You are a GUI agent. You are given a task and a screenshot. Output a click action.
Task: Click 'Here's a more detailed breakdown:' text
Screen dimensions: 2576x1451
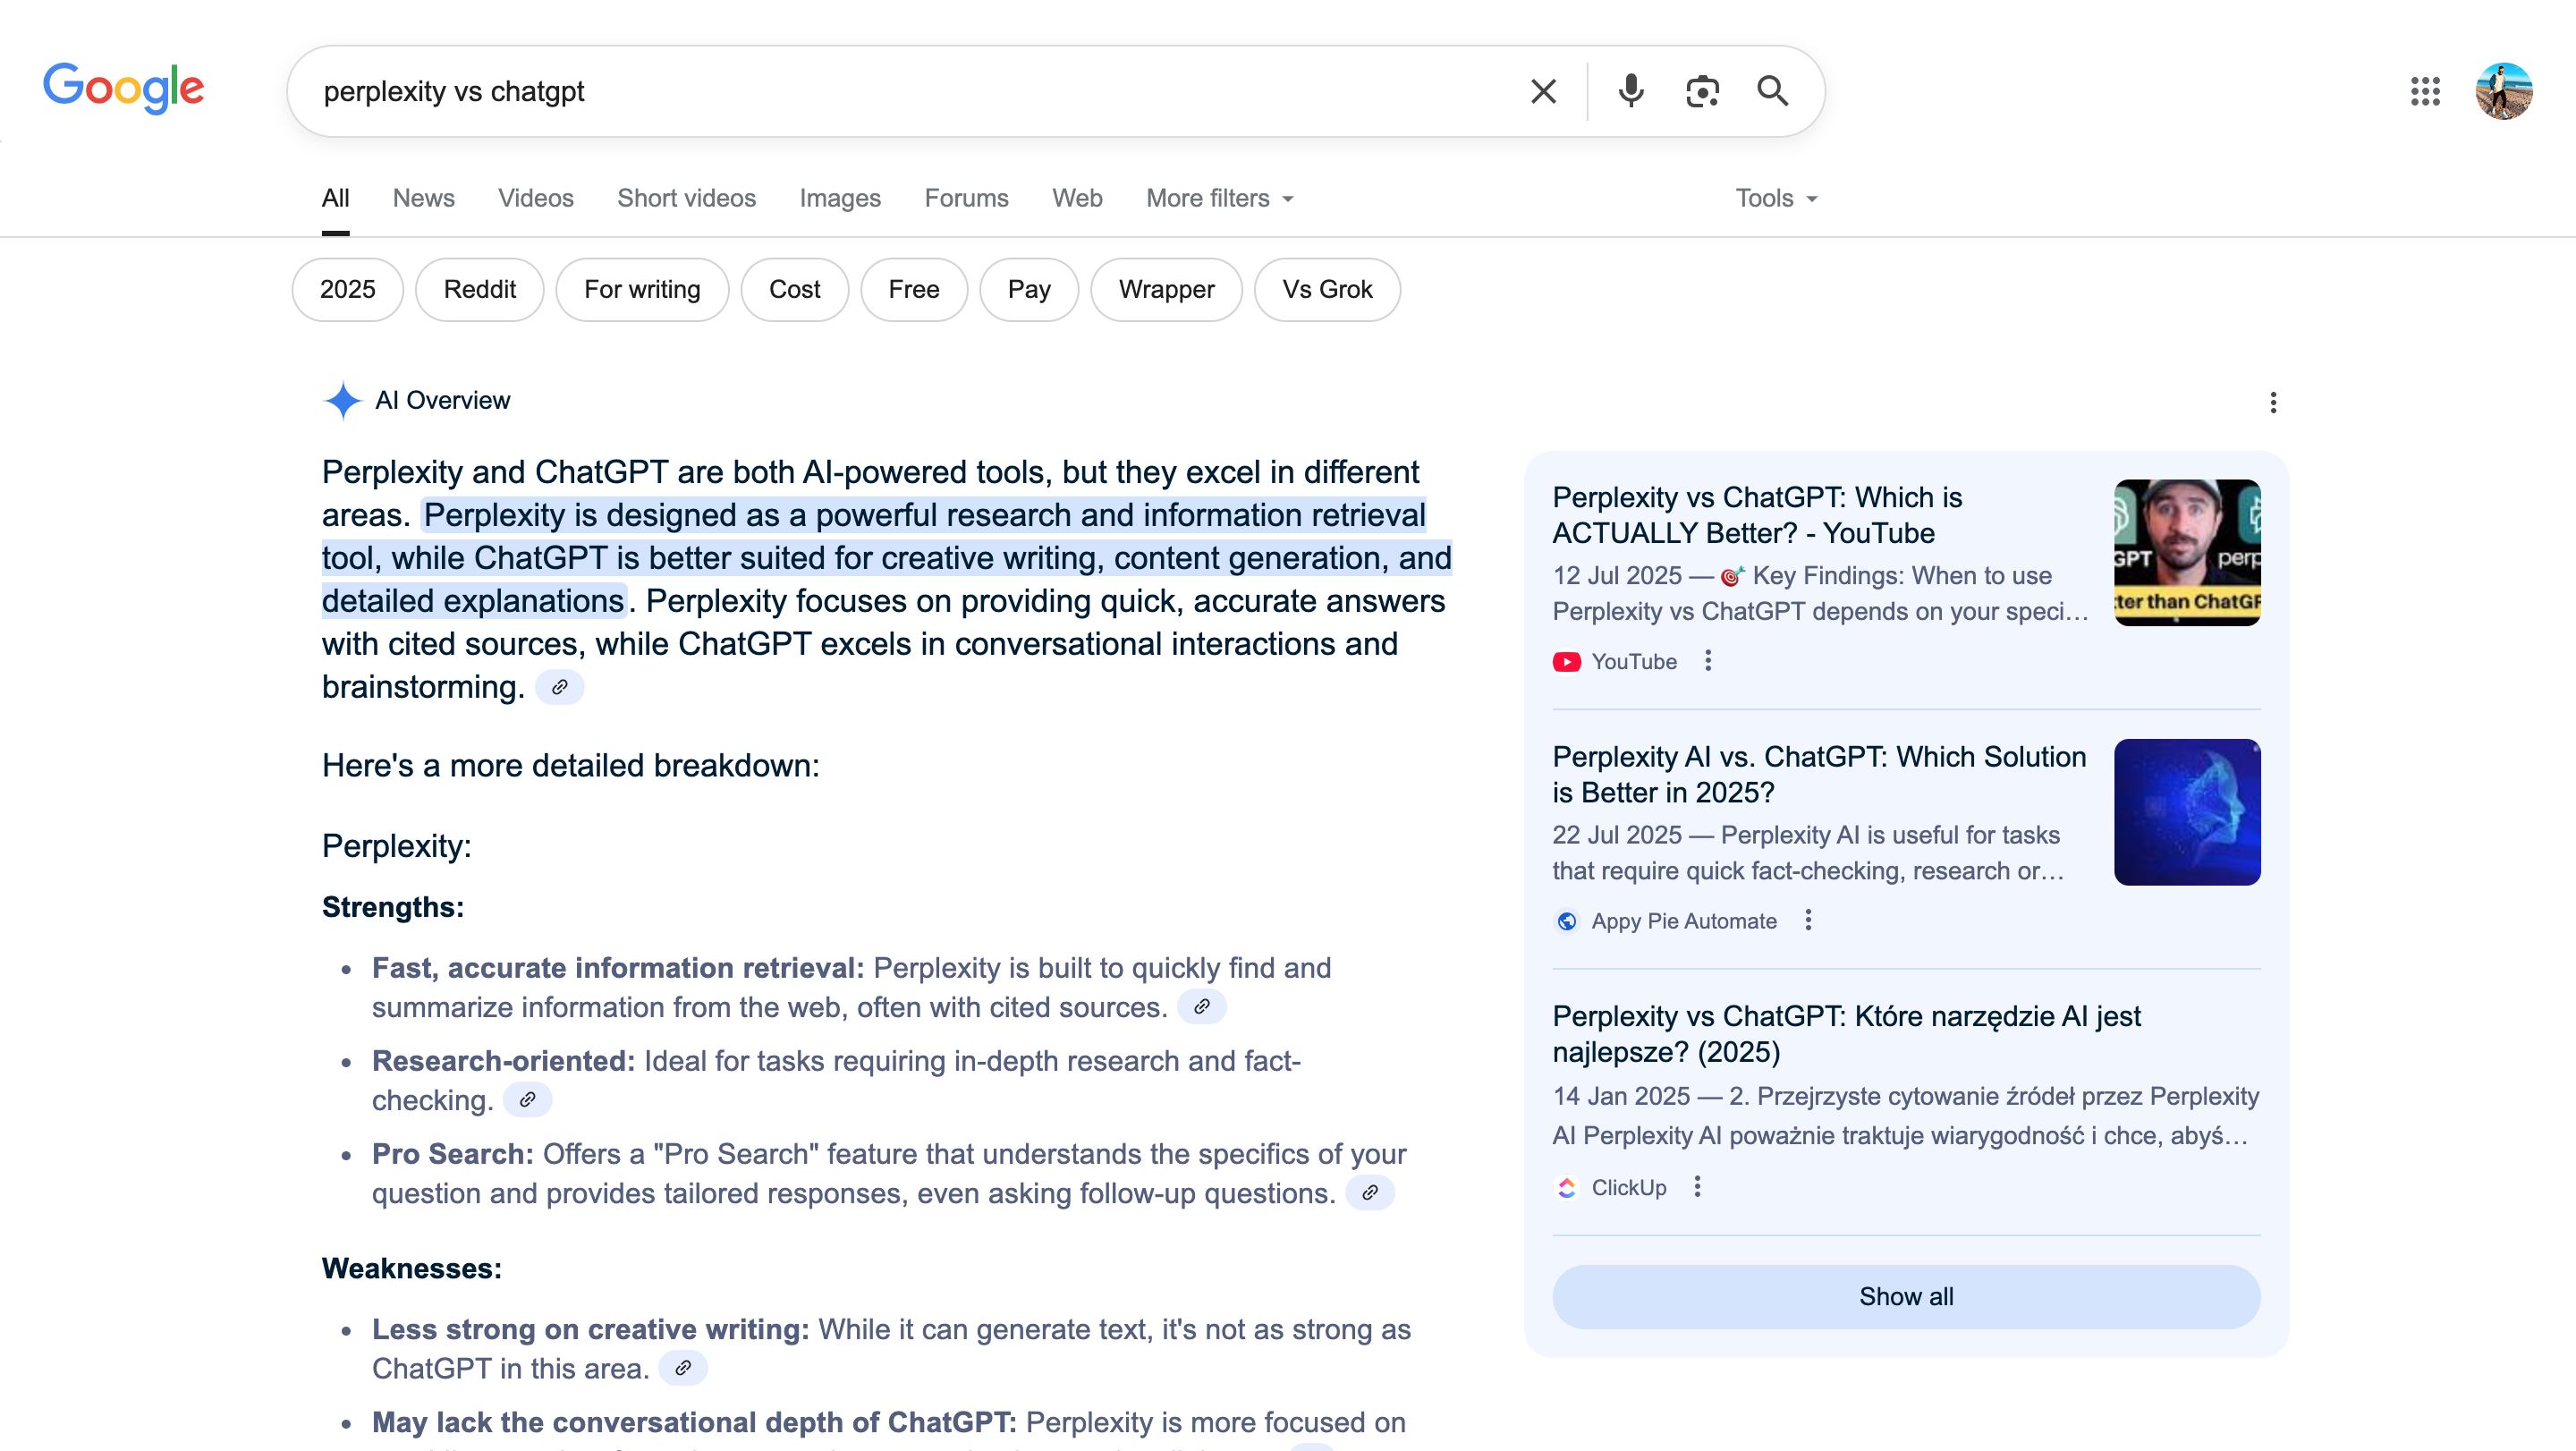pyautogui.click(x=570, y=765)
